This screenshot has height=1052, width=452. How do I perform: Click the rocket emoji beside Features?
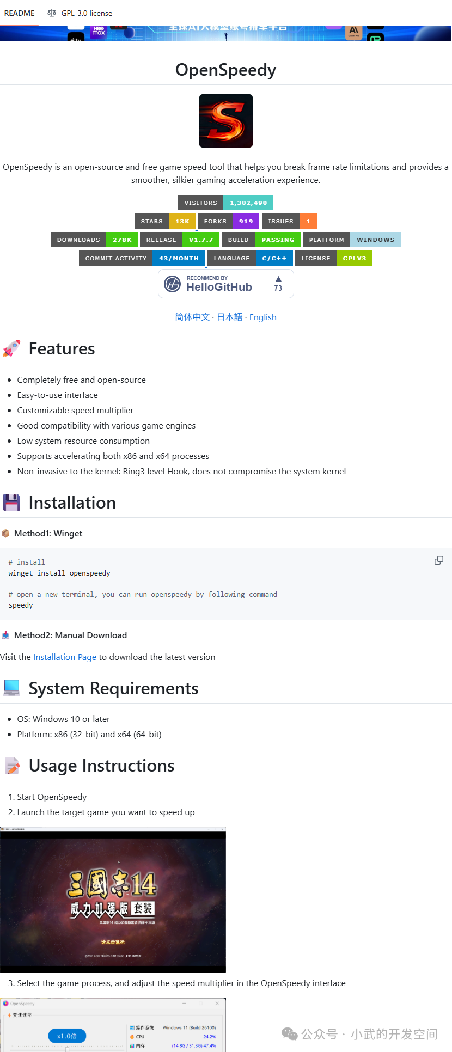coord(11,348)
